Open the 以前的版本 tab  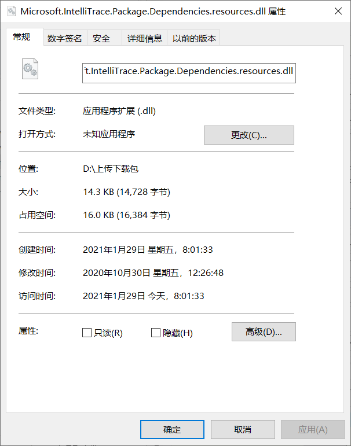pyautogui.click(x=194, y=38)
